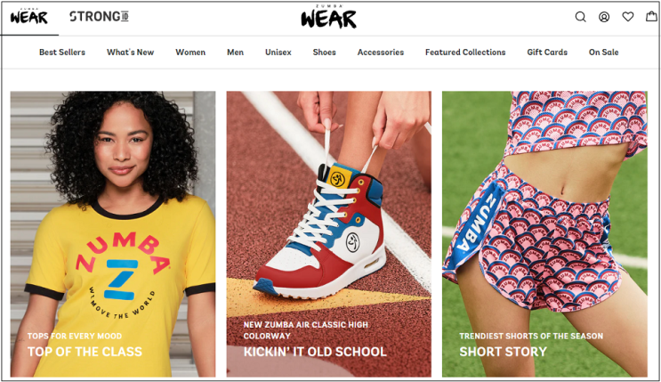This screenshot has width=661, height=382.
Task: Open the user account icon
Action: pyautogui.click(x=604, y=17)
